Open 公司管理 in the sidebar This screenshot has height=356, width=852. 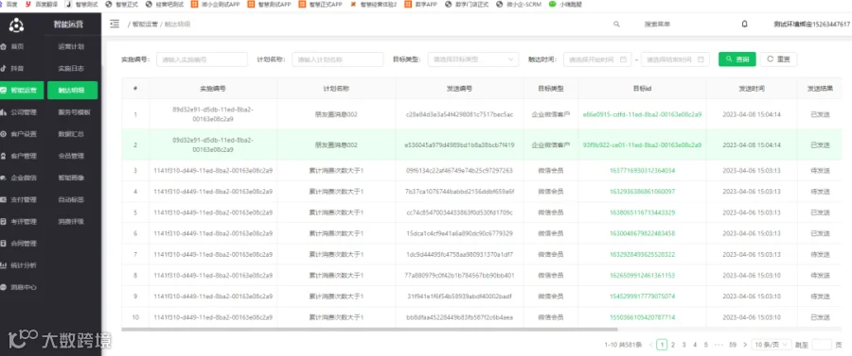tap(24, 112)
